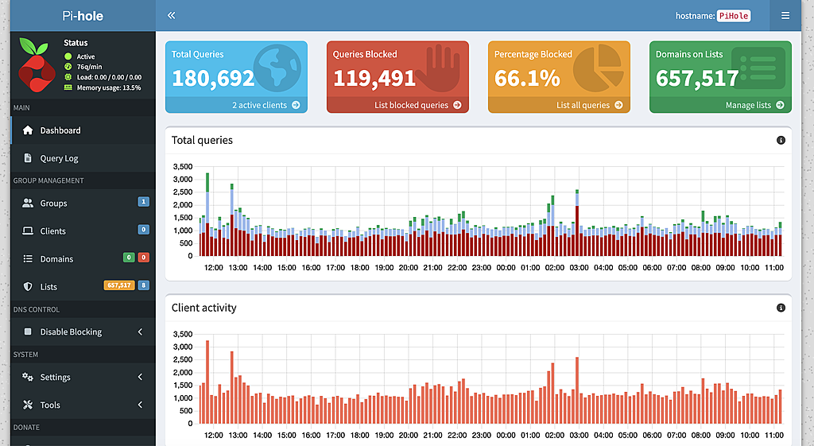The image size is (814, 446).
Task: Click the Query Log file icon
Action: [x=28, y=158]
